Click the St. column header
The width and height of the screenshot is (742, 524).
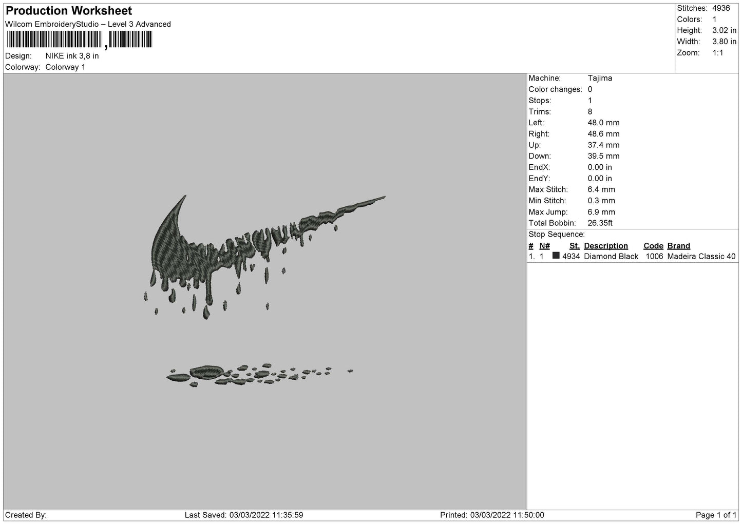tap(575, 246)
